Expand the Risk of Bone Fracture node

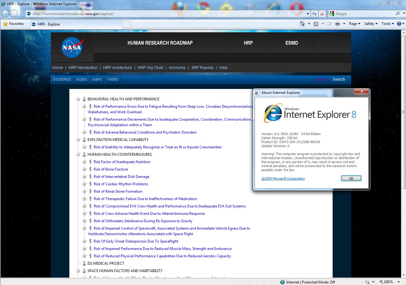(x=84, y=169)
